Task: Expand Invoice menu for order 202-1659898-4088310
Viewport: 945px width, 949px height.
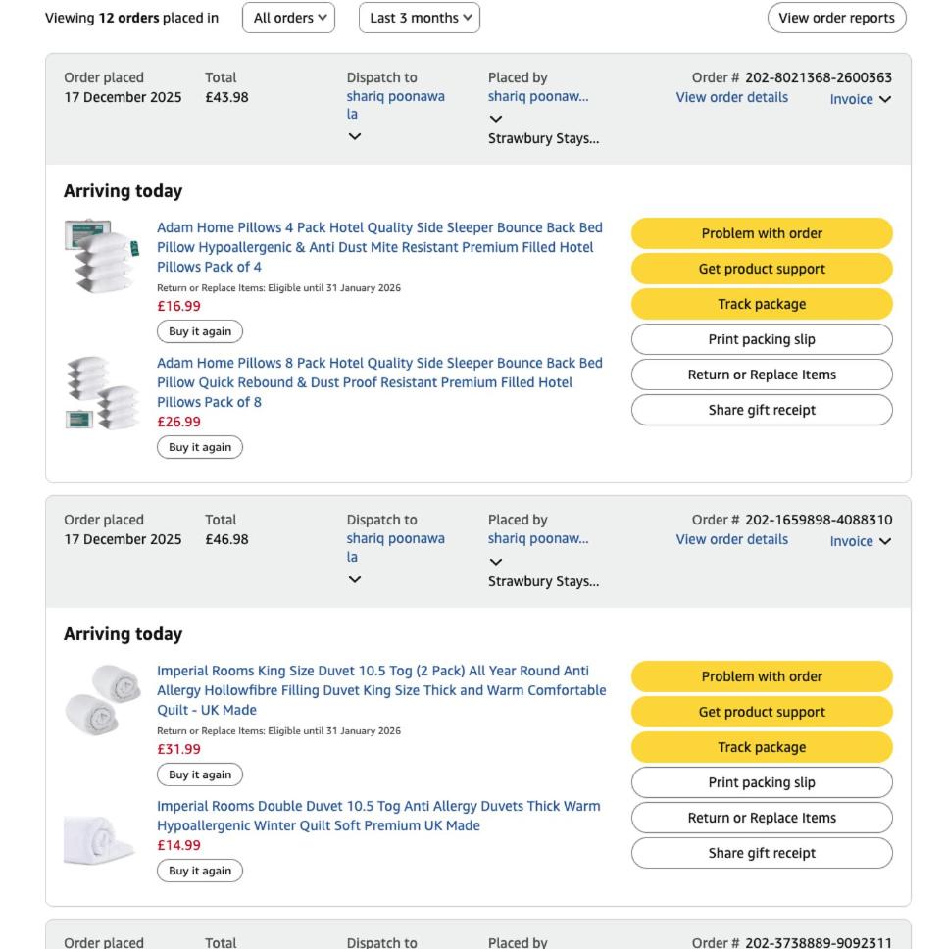Action: point(861,541)
